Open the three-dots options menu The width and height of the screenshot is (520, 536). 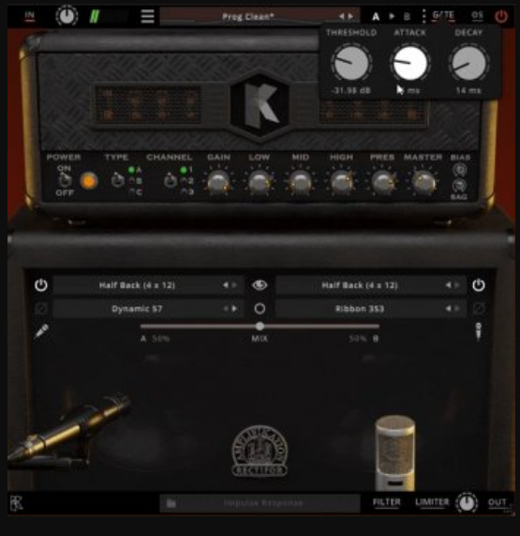point(423,16)
